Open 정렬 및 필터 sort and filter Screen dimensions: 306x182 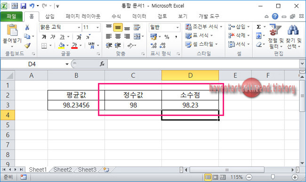[275, 36]
